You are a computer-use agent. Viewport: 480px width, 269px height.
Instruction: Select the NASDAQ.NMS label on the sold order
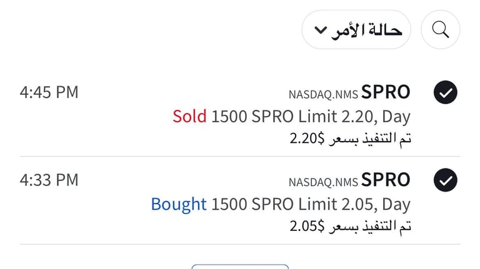coord(323,95)
